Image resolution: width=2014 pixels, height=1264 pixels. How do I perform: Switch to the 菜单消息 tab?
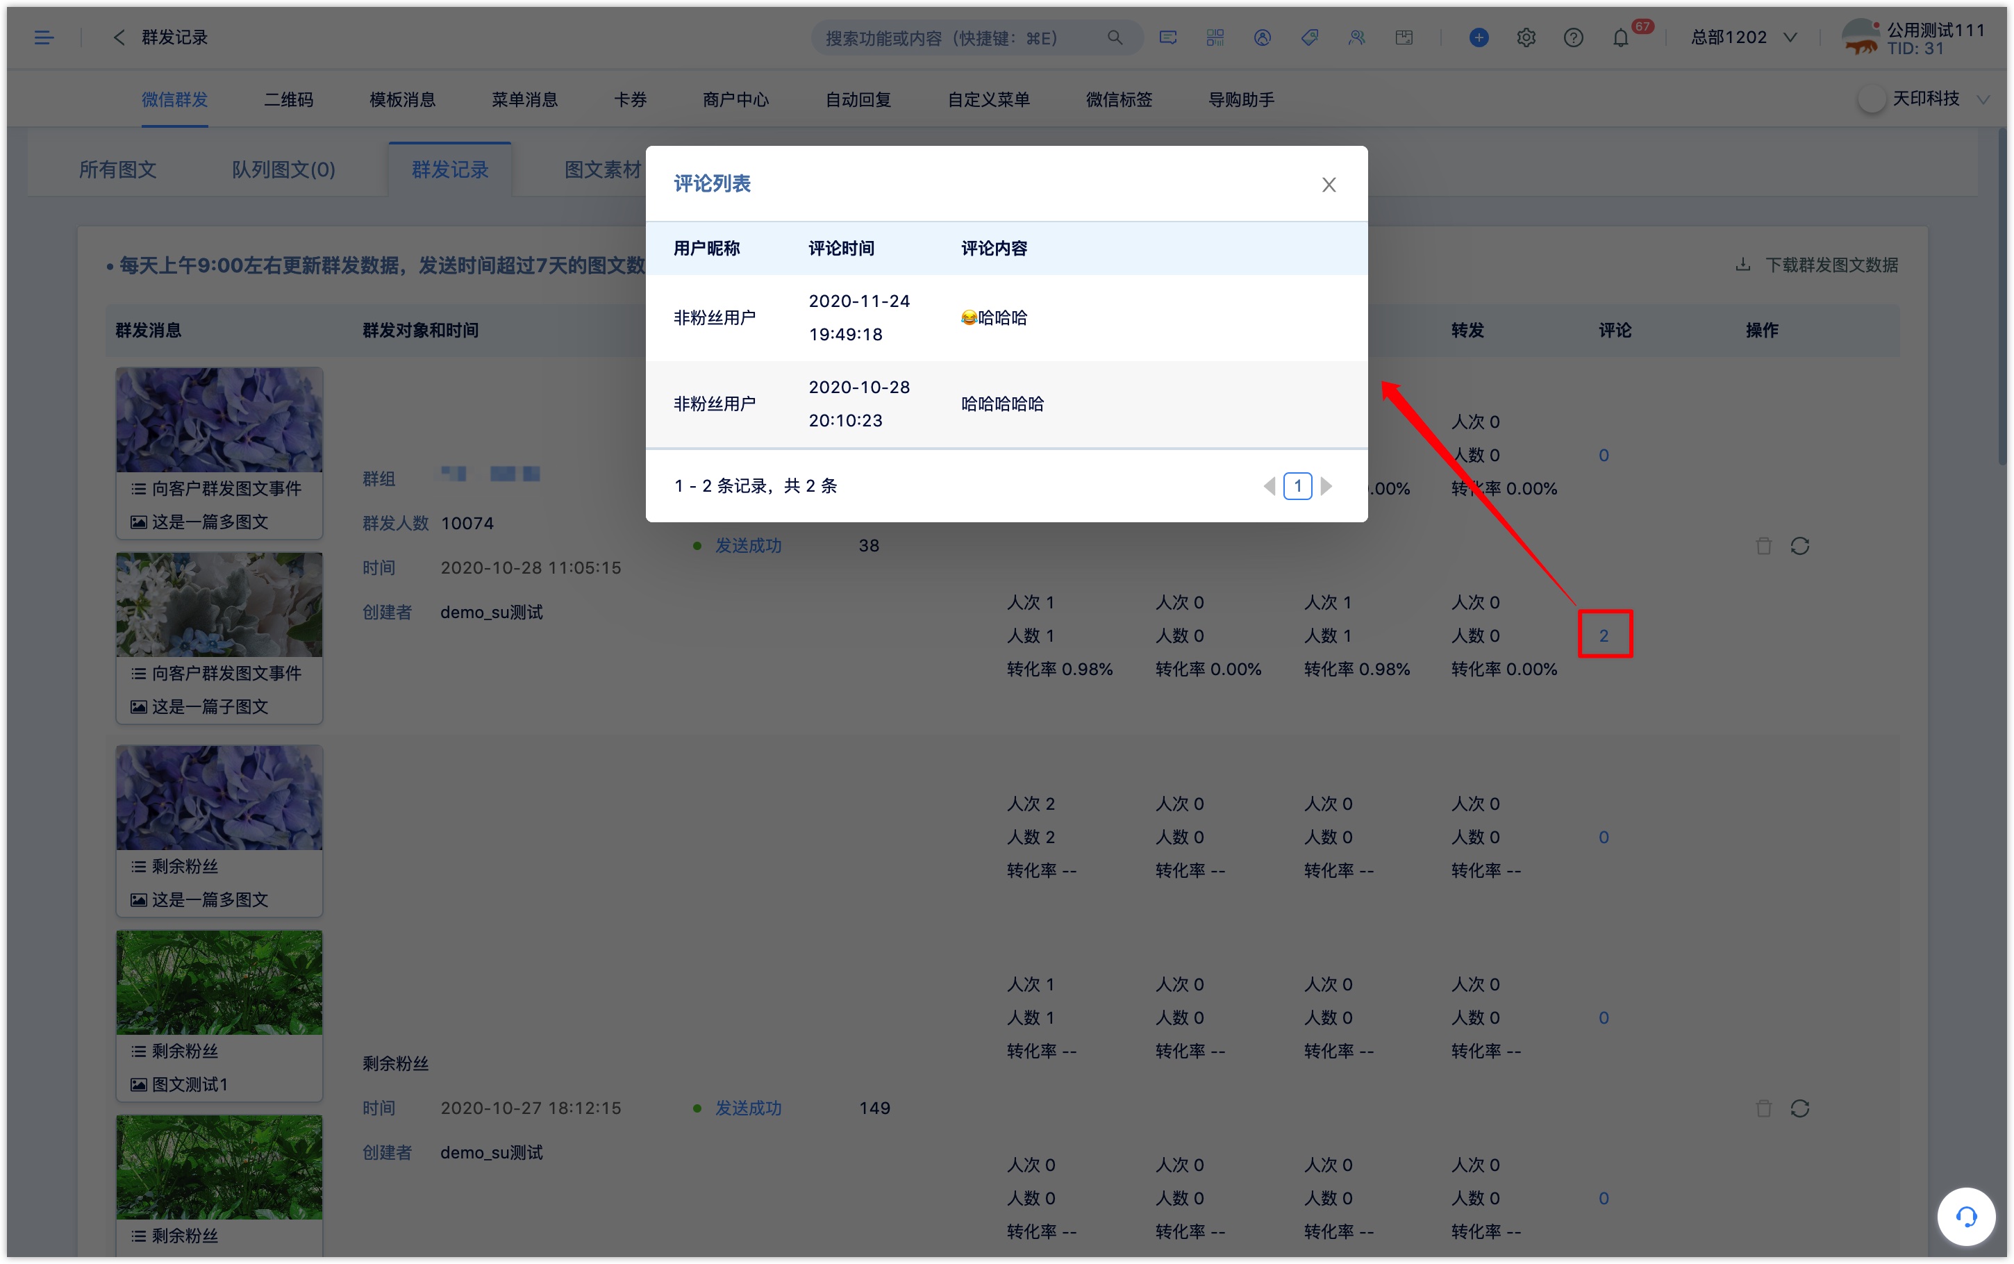pyautogui.click(x=525, y=99)
